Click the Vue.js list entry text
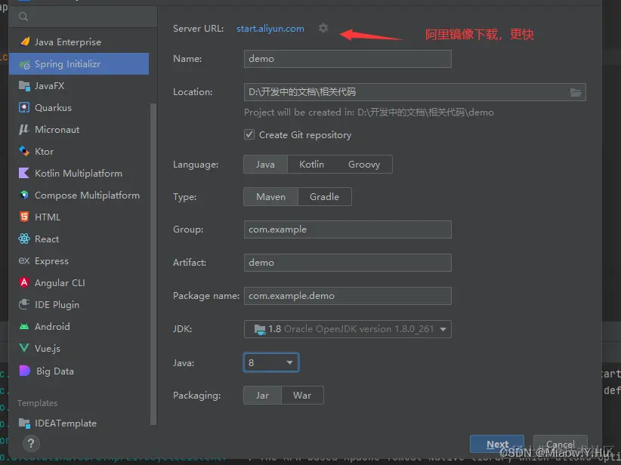 pyautogui.click(x=48, y=348)
